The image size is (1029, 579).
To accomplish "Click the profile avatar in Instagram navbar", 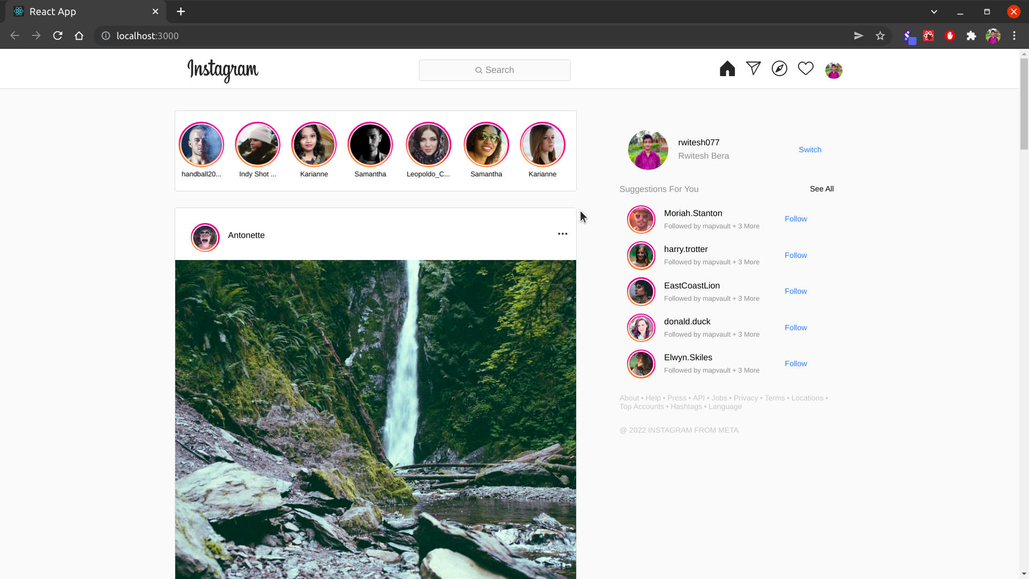I will click(833, 70).
